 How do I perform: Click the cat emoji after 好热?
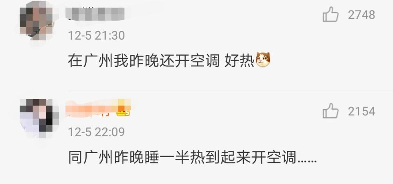coord(263,60)
